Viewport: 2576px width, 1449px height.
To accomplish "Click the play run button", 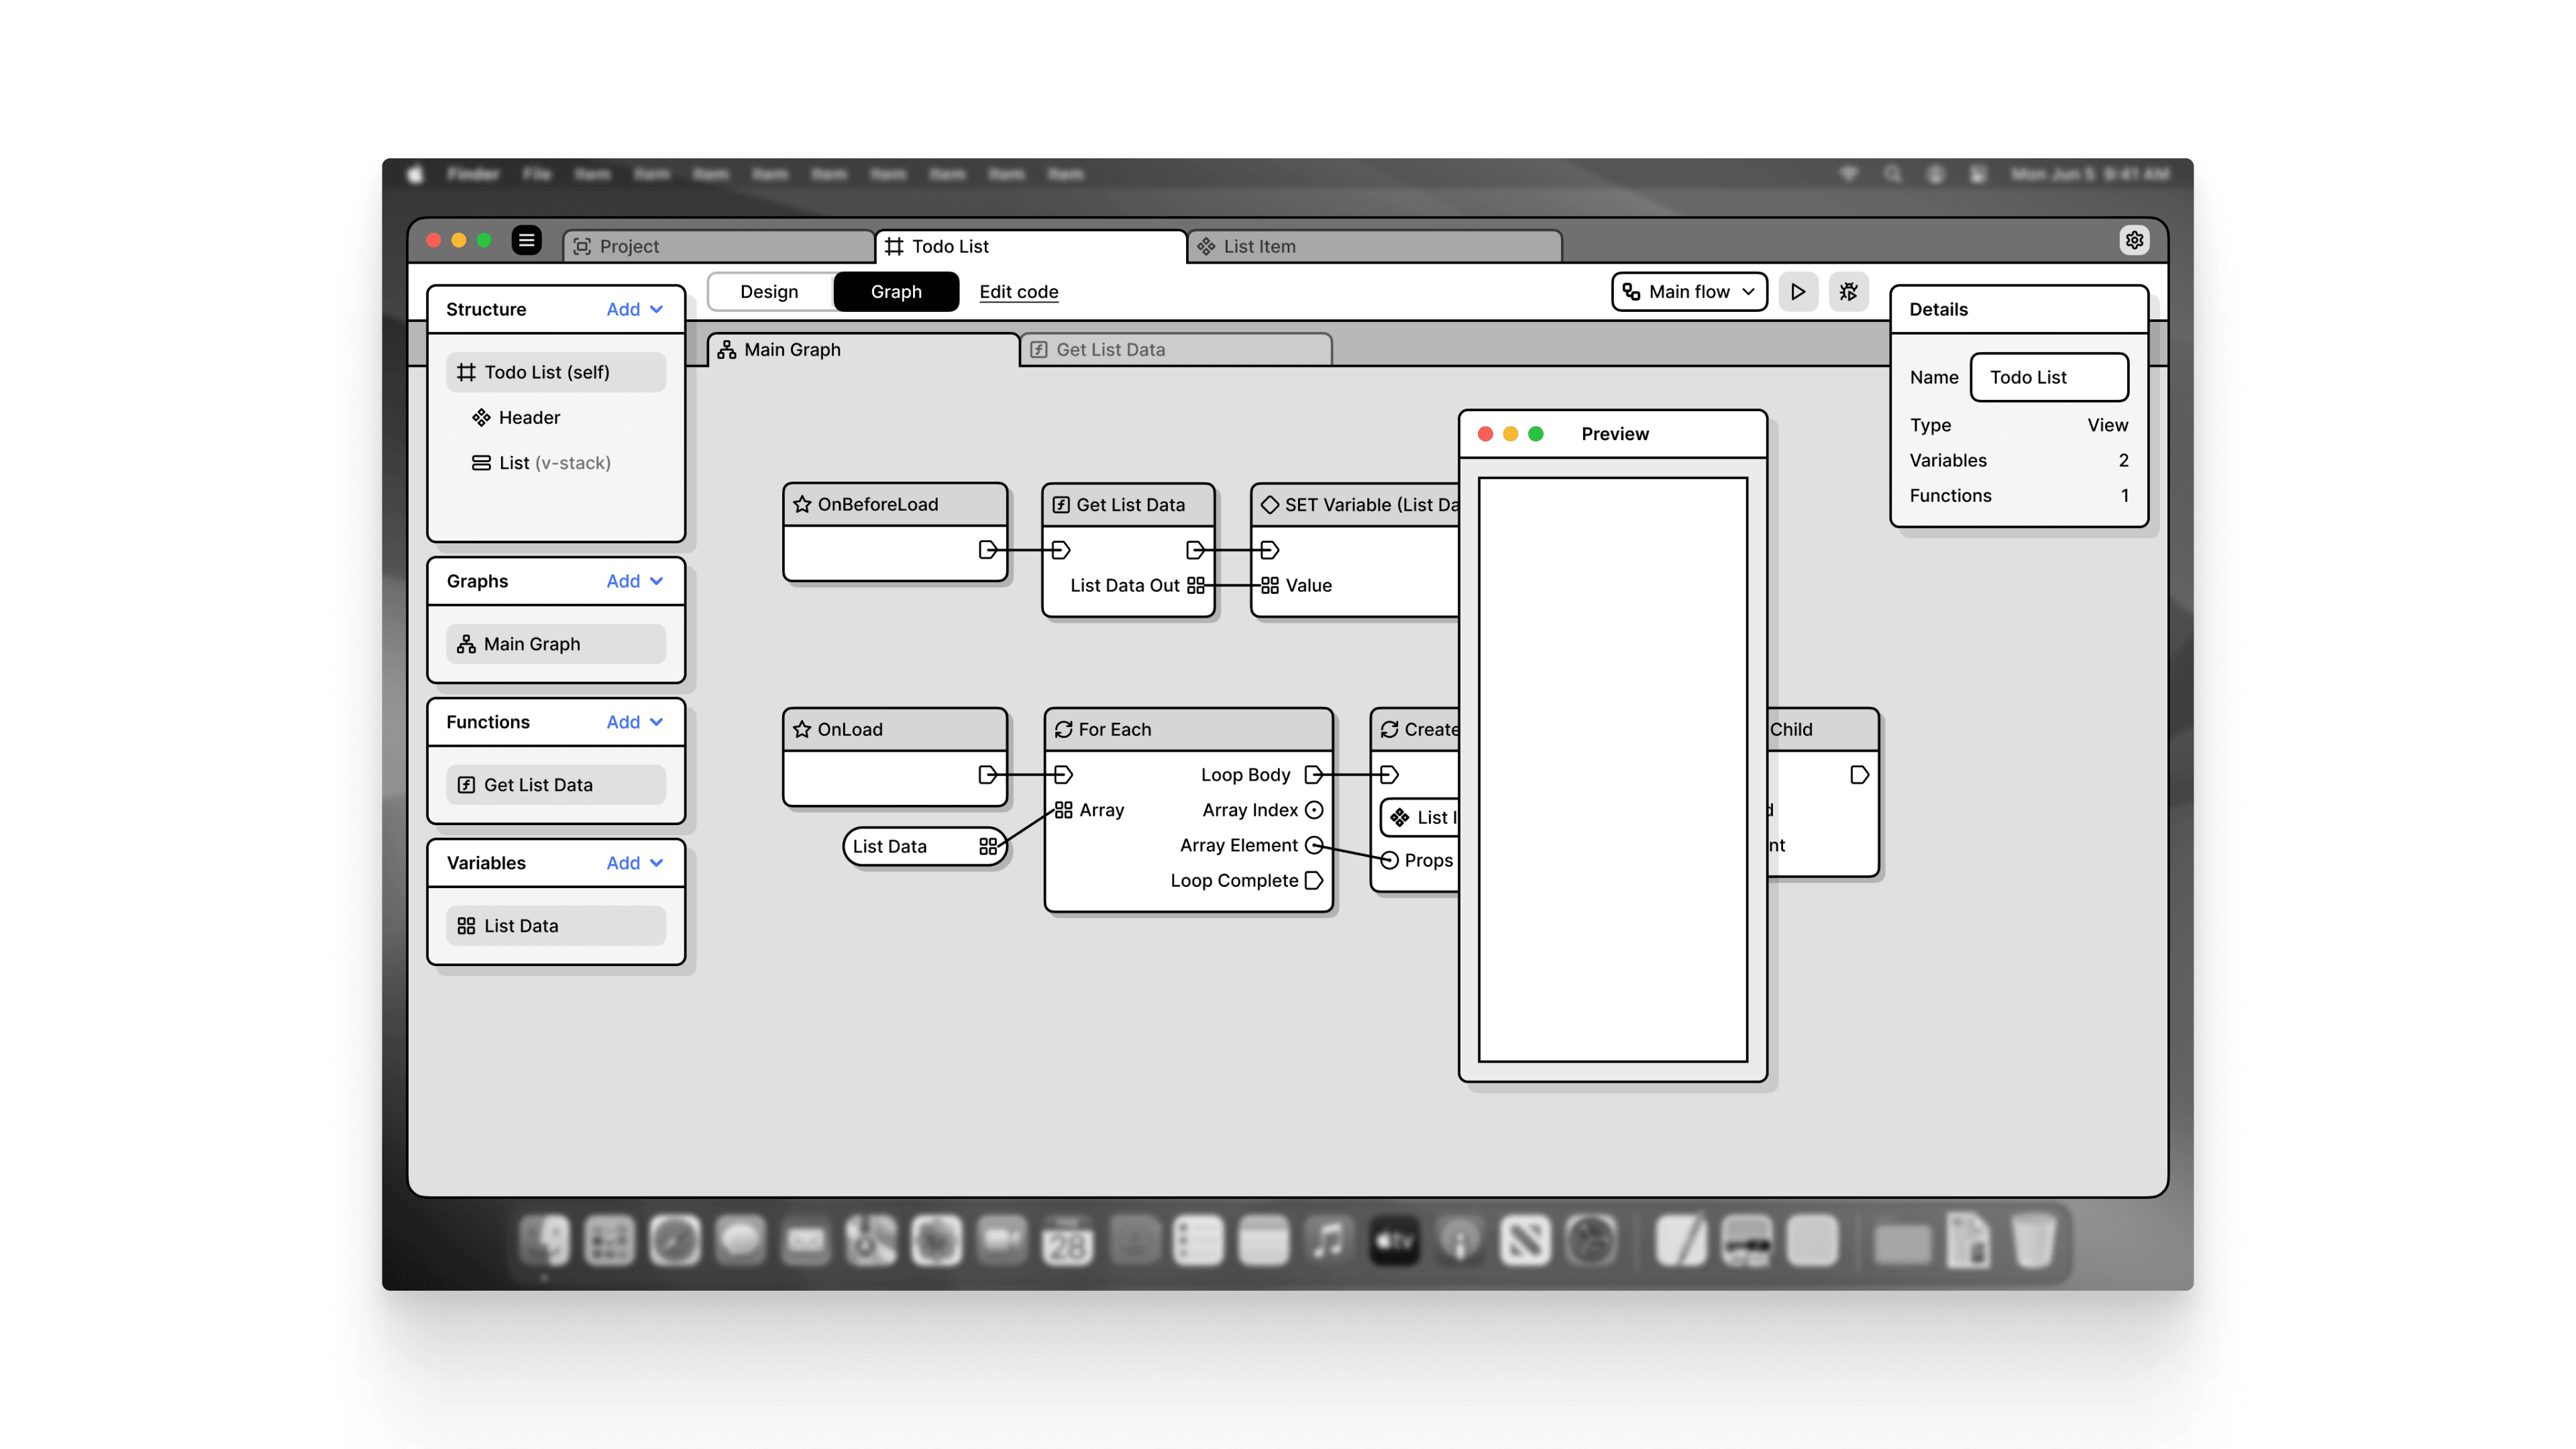I will pos(1797,292).
